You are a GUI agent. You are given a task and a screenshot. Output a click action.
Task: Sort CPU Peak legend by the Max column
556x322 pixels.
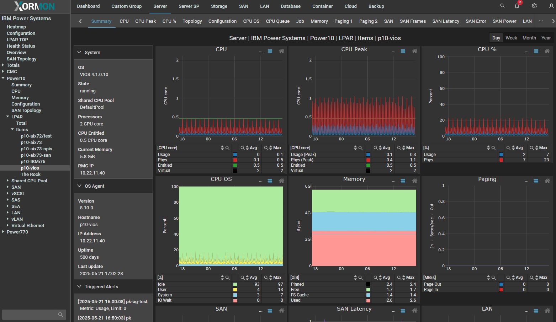(x=404, y=148)
